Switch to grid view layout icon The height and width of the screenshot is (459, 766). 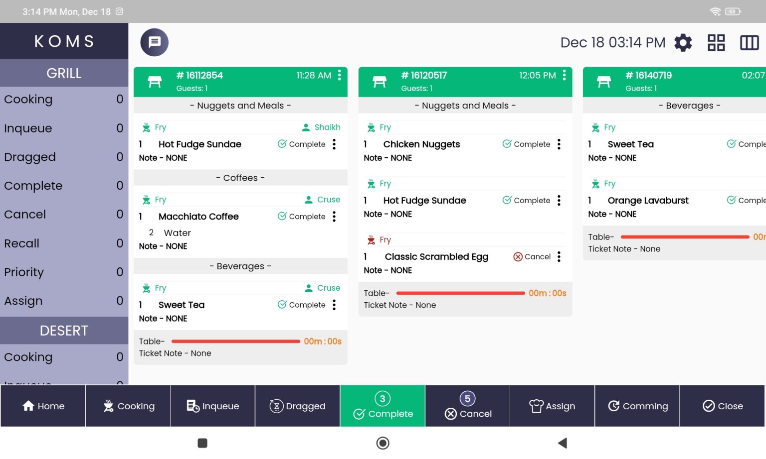[x=716, y=43]
